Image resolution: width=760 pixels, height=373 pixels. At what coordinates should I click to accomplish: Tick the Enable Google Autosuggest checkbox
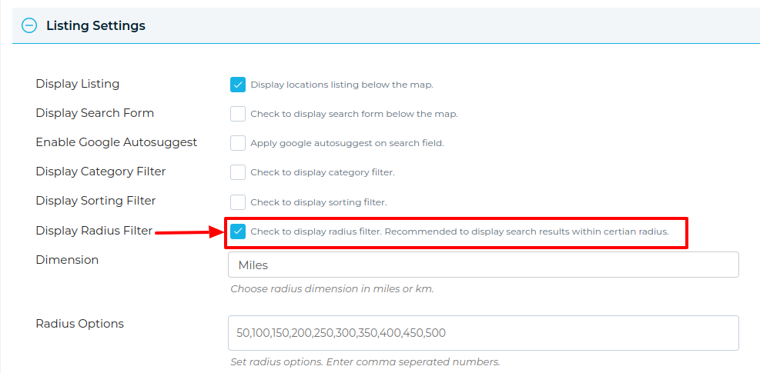pyautogui.click(x=238, y=143)
